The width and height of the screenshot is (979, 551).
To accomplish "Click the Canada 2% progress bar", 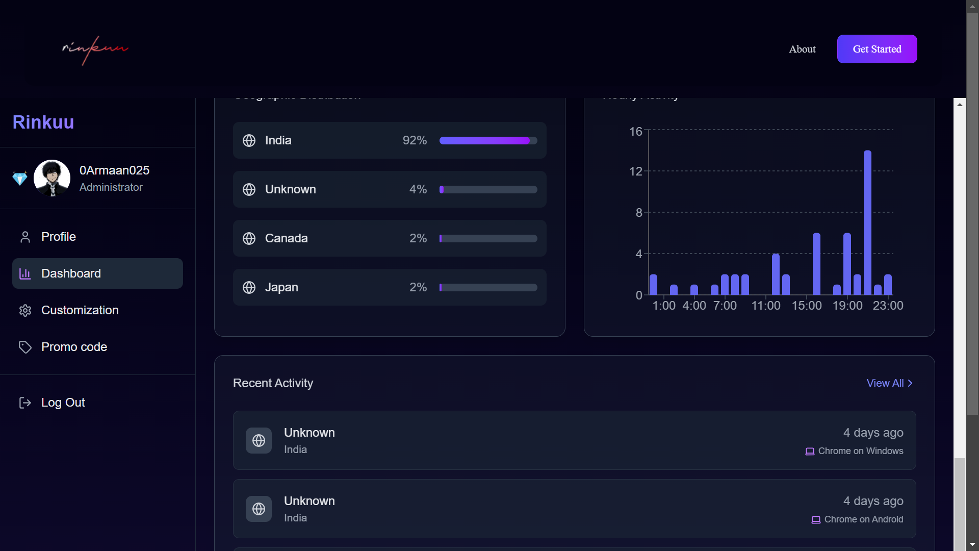I will [x=488, y=238].
